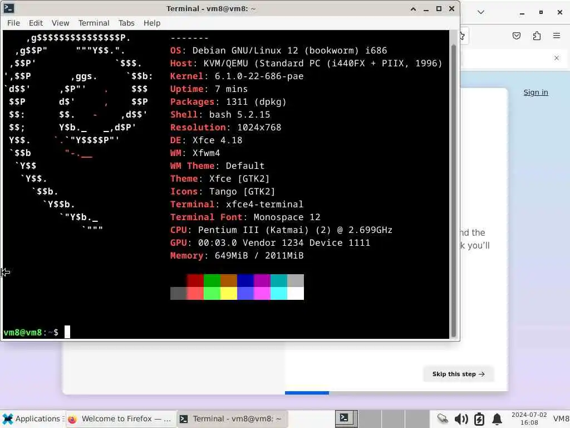Open the Tabs menu in Terminal
The height and width of the screenshot is (428, 570).
[x=126, y=23]
